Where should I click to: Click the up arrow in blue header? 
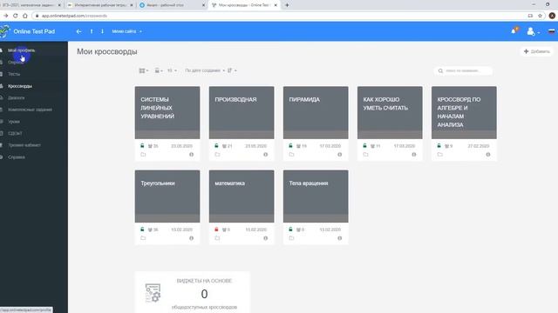[x=92, y=31]
